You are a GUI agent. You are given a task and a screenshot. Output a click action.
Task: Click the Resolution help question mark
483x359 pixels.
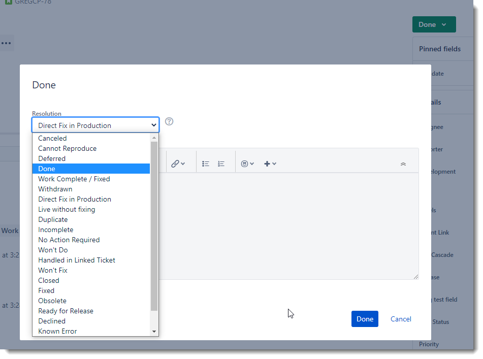169,121
